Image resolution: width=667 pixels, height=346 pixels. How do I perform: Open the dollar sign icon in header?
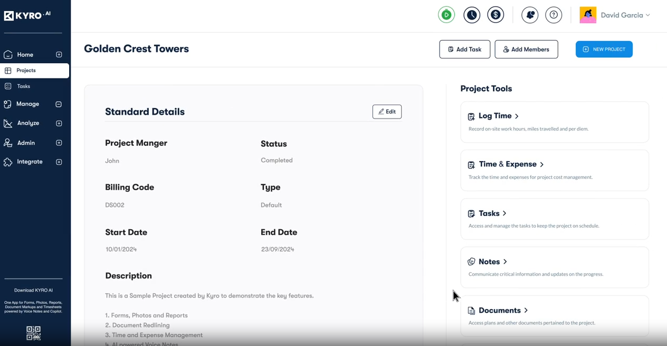(x=496, y=15)
